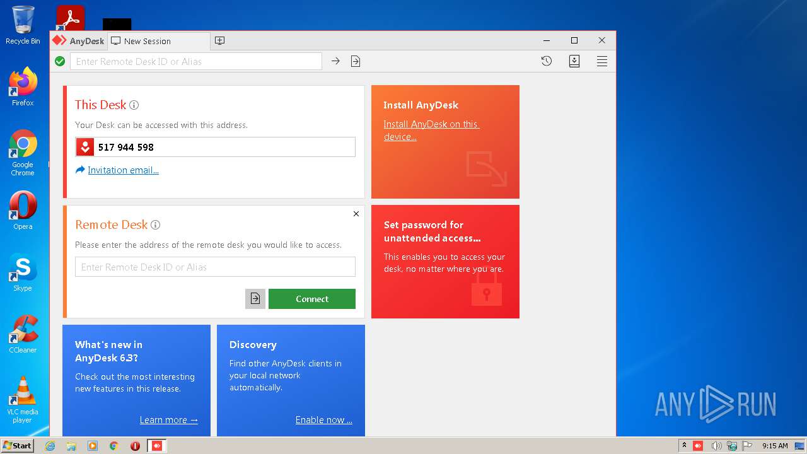The image size is (807, 454).
Task: Click the This Desk info icon
Action: pos(134,105)
